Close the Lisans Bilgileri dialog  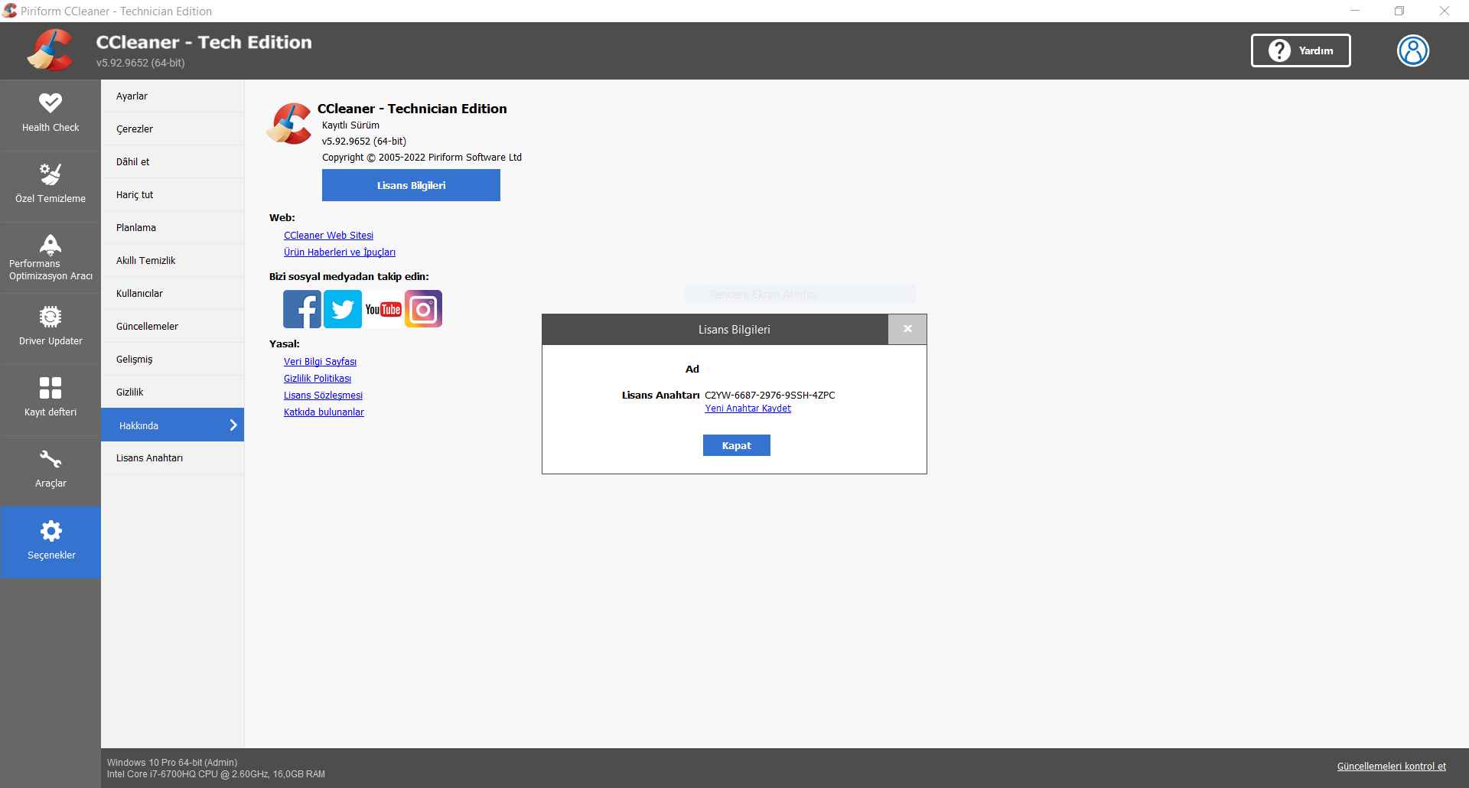pos(907,329)
